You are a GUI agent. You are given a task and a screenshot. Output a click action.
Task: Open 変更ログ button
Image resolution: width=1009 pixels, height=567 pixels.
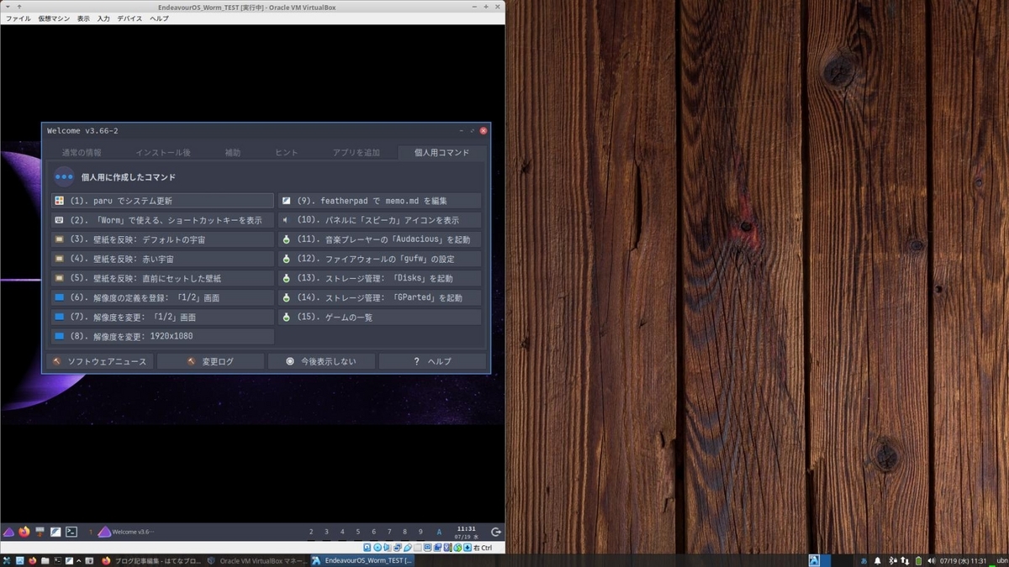click(x=210, y=361)
